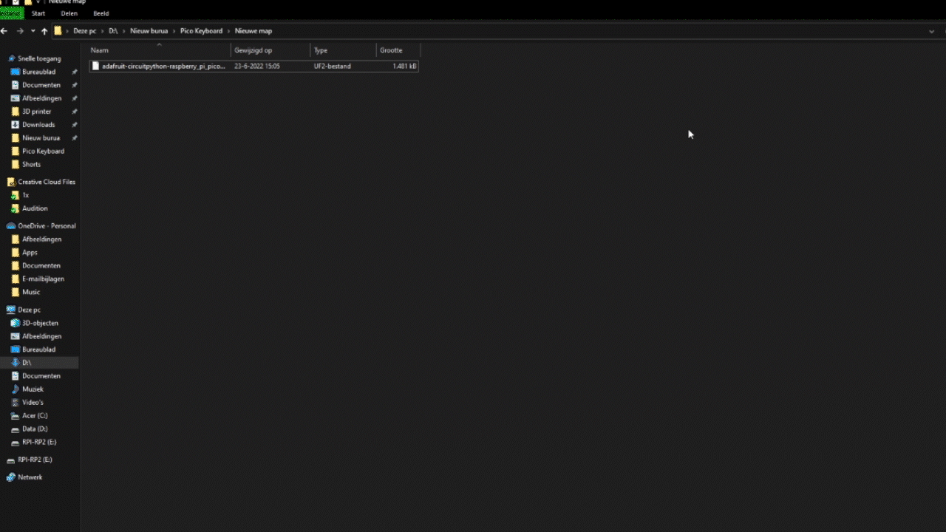Expand the chevron after Pico Keyboard breadcrumb
This screenshot has height=532, width=946.
pos(229,31)
